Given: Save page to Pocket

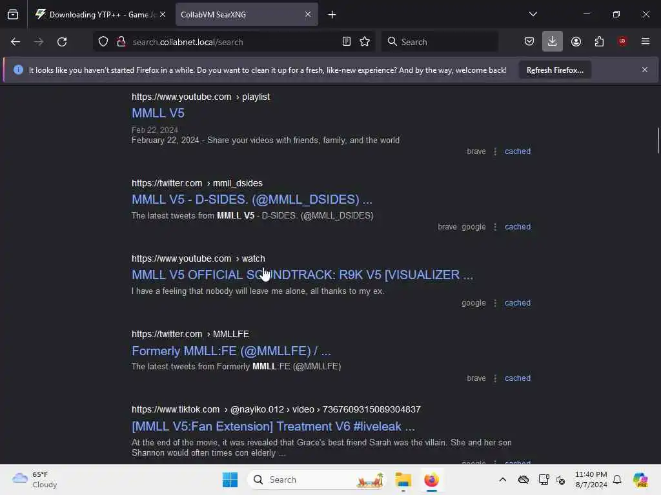Looking at the screenshot, I should click(x=529, y=41).
